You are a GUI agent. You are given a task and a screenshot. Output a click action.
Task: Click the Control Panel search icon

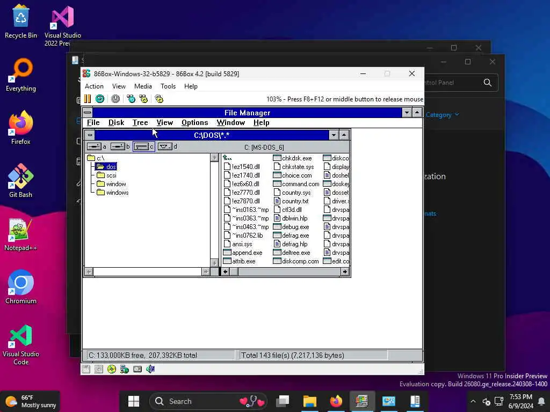[x=488, y=82]
